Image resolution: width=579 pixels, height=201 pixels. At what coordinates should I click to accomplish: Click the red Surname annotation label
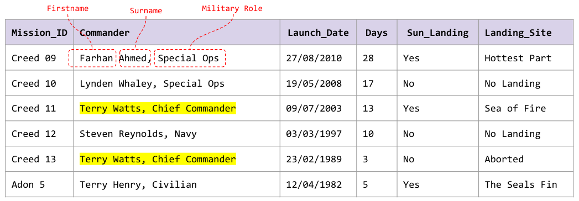point(146,10)
